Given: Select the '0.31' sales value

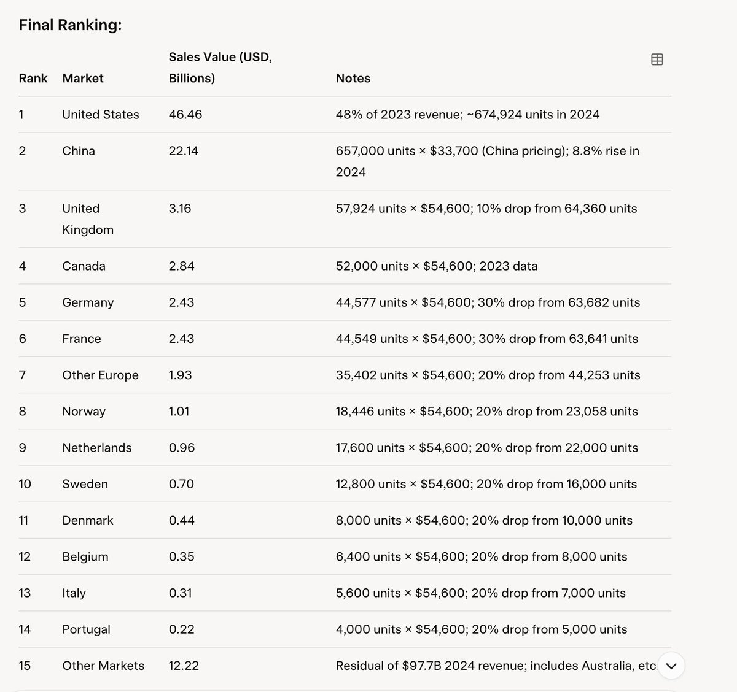Looking at the screenshot, I should click(x=181, y=593).
